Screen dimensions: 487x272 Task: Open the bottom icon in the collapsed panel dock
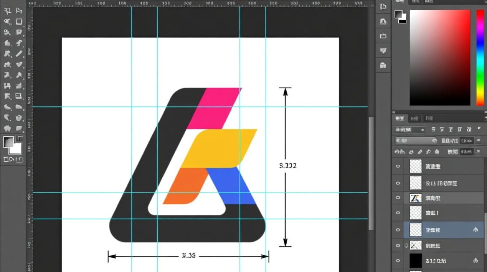(x=383, y=65)
